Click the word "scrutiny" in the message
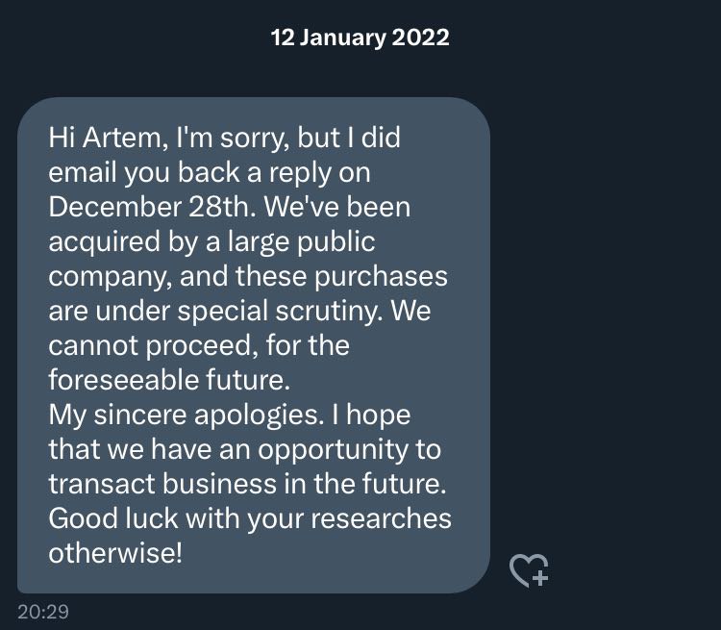 (329, 311)
